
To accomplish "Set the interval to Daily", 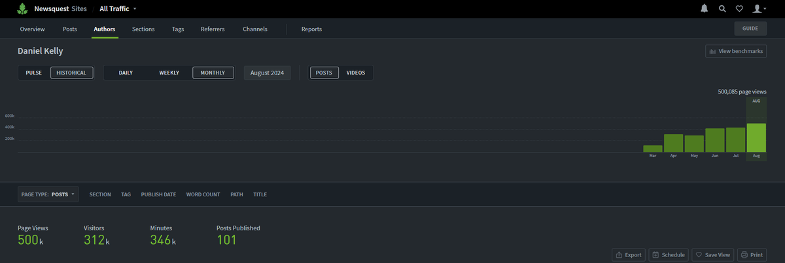I will coord(126,73).
